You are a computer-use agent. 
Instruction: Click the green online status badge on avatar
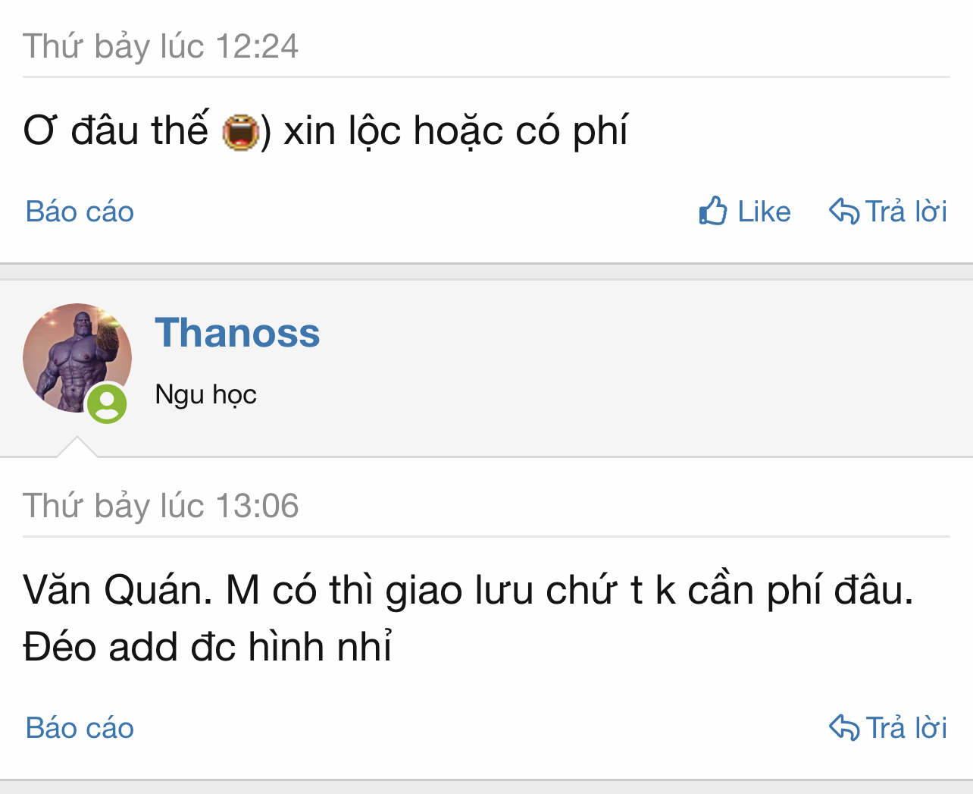click(107, 403)
